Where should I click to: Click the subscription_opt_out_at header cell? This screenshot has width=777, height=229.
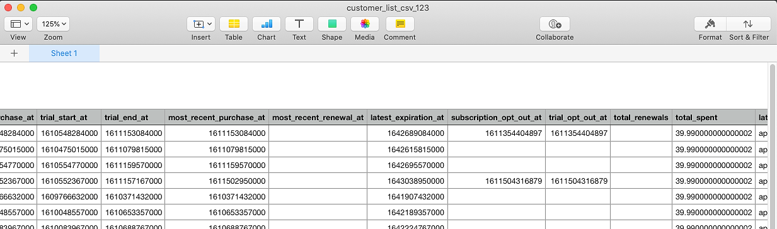[x=497, y=117]
